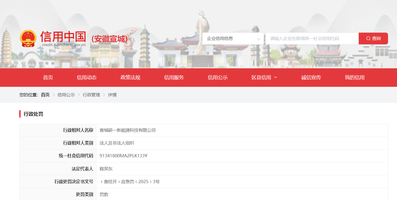Click the 法人及非法人组织 category value

[117, 143]
